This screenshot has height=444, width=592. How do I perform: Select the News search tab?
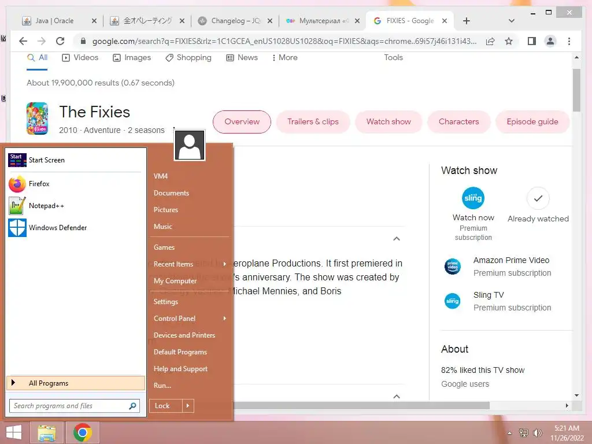point(242,57)
